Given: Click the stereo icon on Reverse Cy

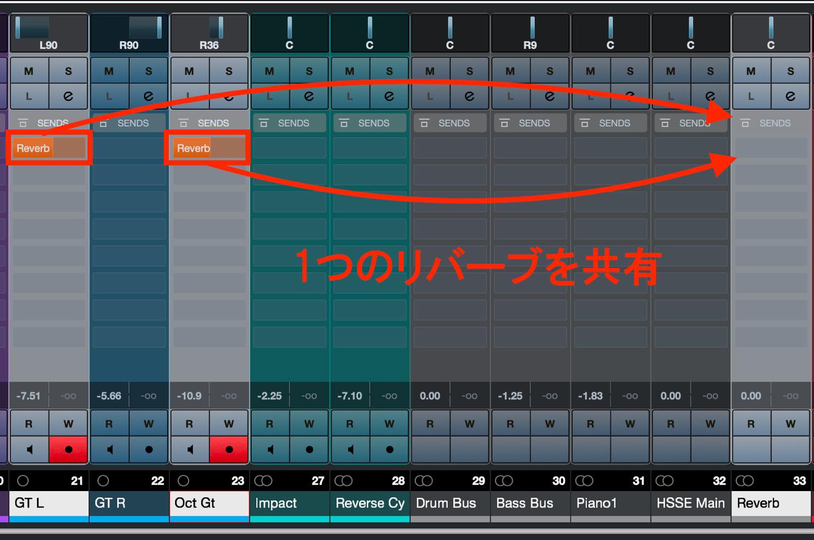Looking at the screenshot, I should tap(344, 481).
